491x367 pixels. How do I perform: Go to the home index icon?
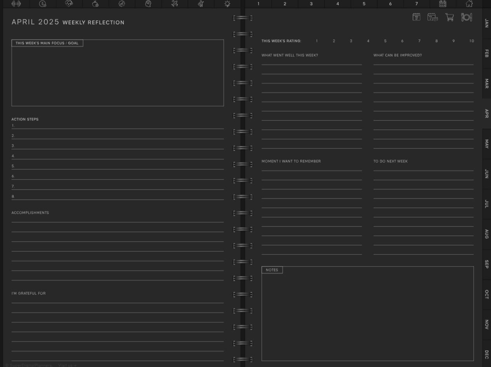point(469,4)
